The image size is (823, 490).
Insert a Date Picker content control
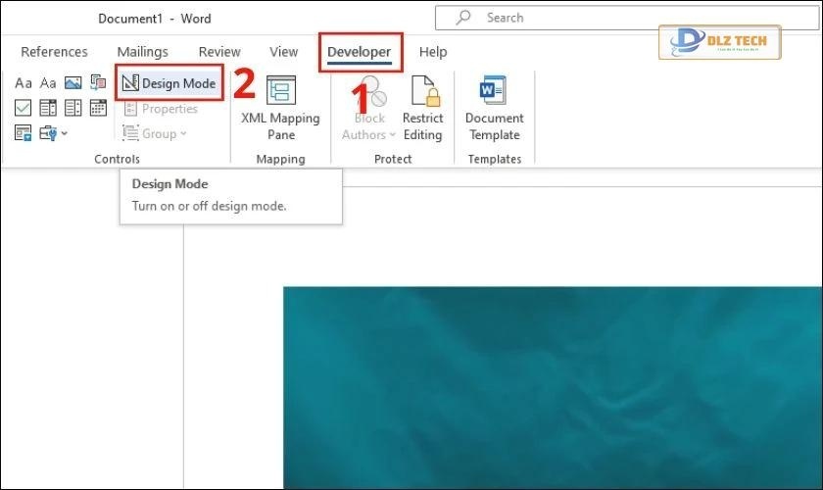[98, 108]
